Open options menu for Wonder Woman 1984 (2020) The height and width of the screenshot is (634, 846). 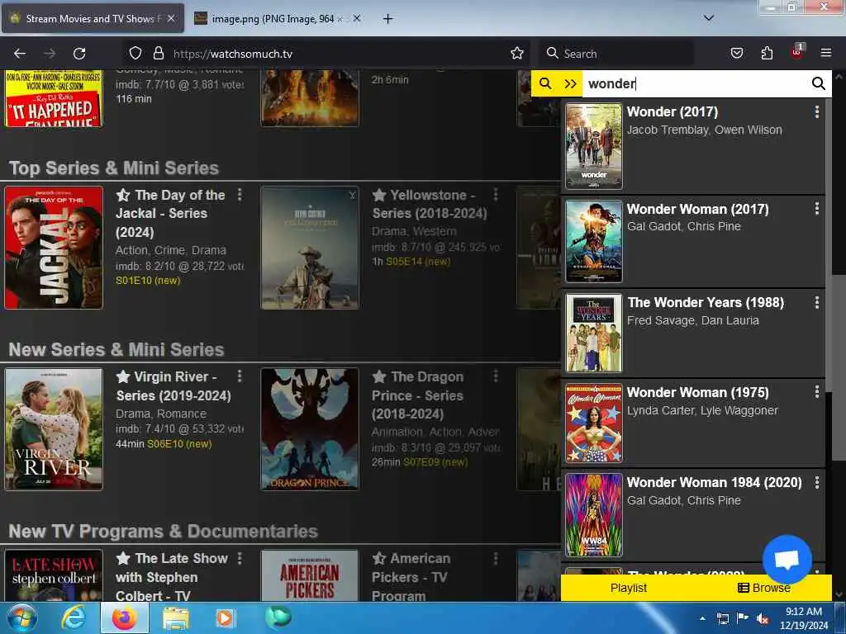pyautogui.click(x=817, y=482)
